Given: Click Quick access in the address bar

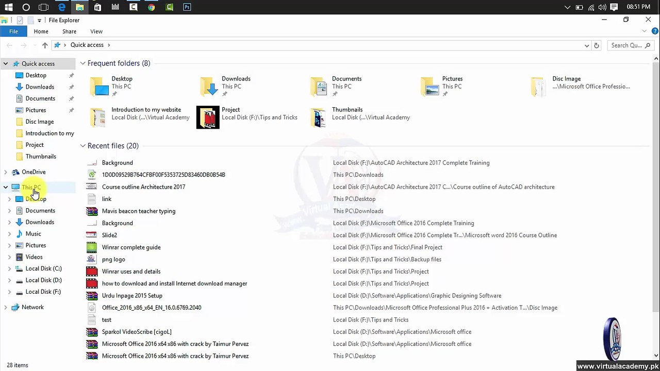Looking at the screenshot, I should tap(87, 45).
